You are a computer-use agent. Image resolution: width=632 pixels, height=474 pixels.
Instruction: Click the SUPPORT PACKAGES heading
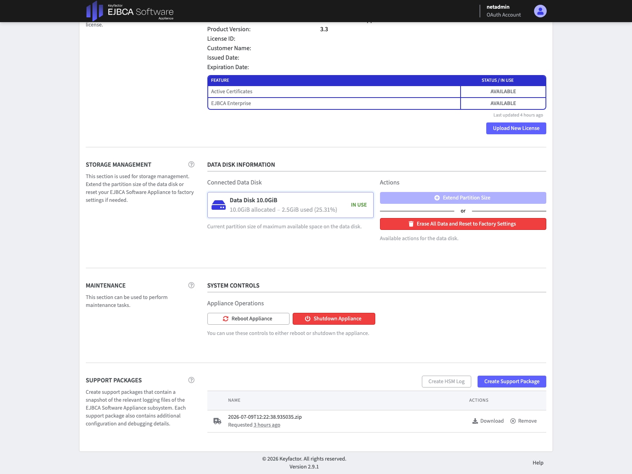114,380
